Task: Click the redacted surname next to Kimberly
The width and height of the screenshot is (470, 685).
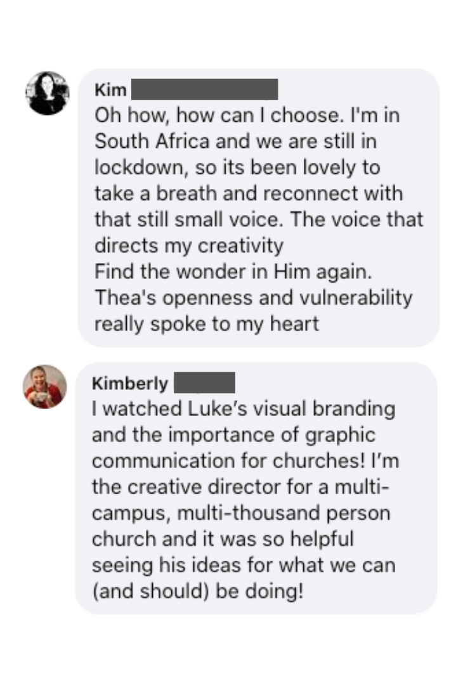Action: coord(204,382)
